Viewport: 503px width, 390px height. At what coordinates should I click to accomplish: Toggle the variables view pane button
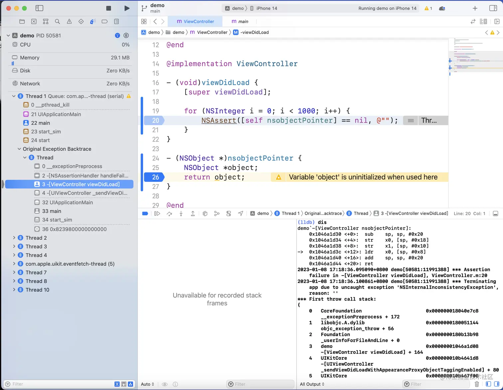(488, 384)
